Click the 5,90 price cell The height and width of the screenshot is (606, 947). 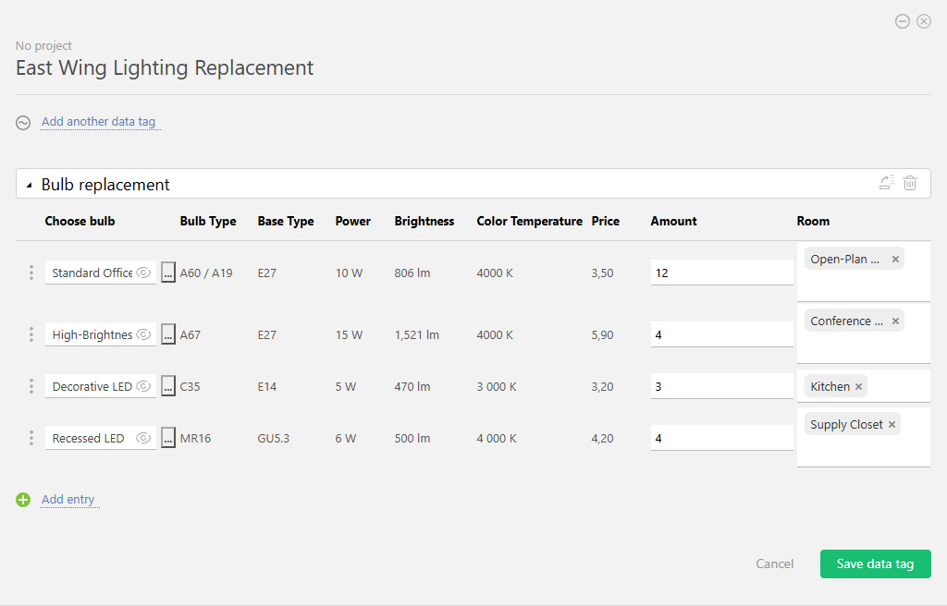click(x=602, y=334)
